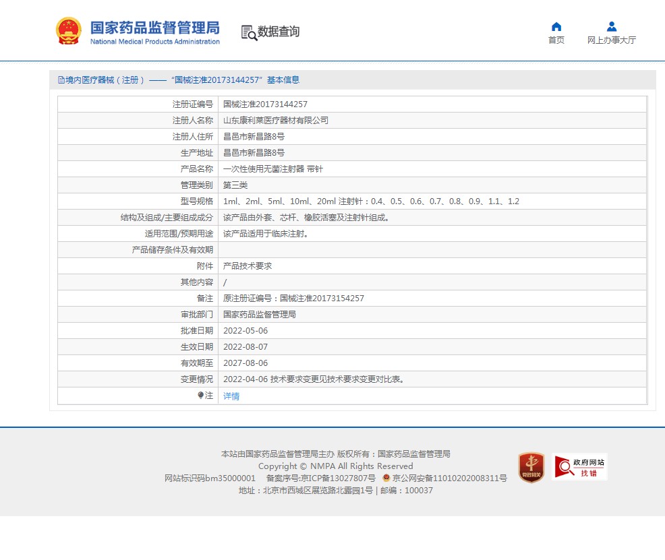Screen dimensions: 665x560
Task: Click 产品技术要求 attachment value
Action: (x=248, y=266)
